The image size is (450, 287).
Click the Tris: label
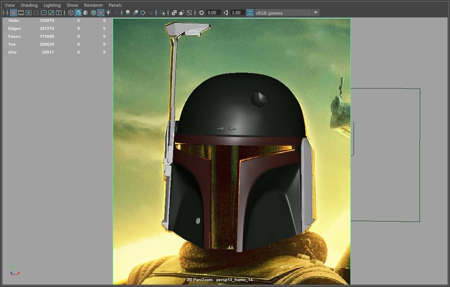pyautogui.click(x=12, y=44)
